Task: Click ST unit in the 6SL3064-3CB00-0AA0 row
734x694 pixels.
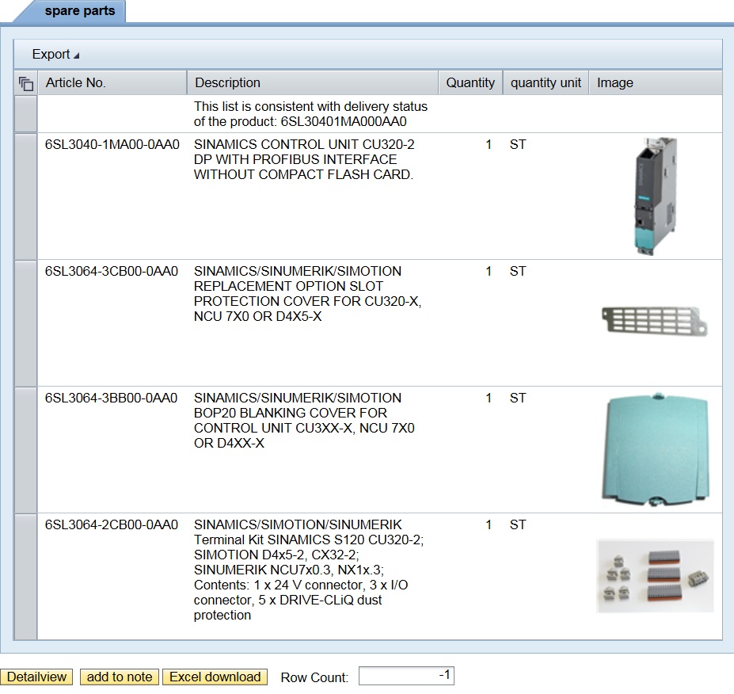Action: 518,272
